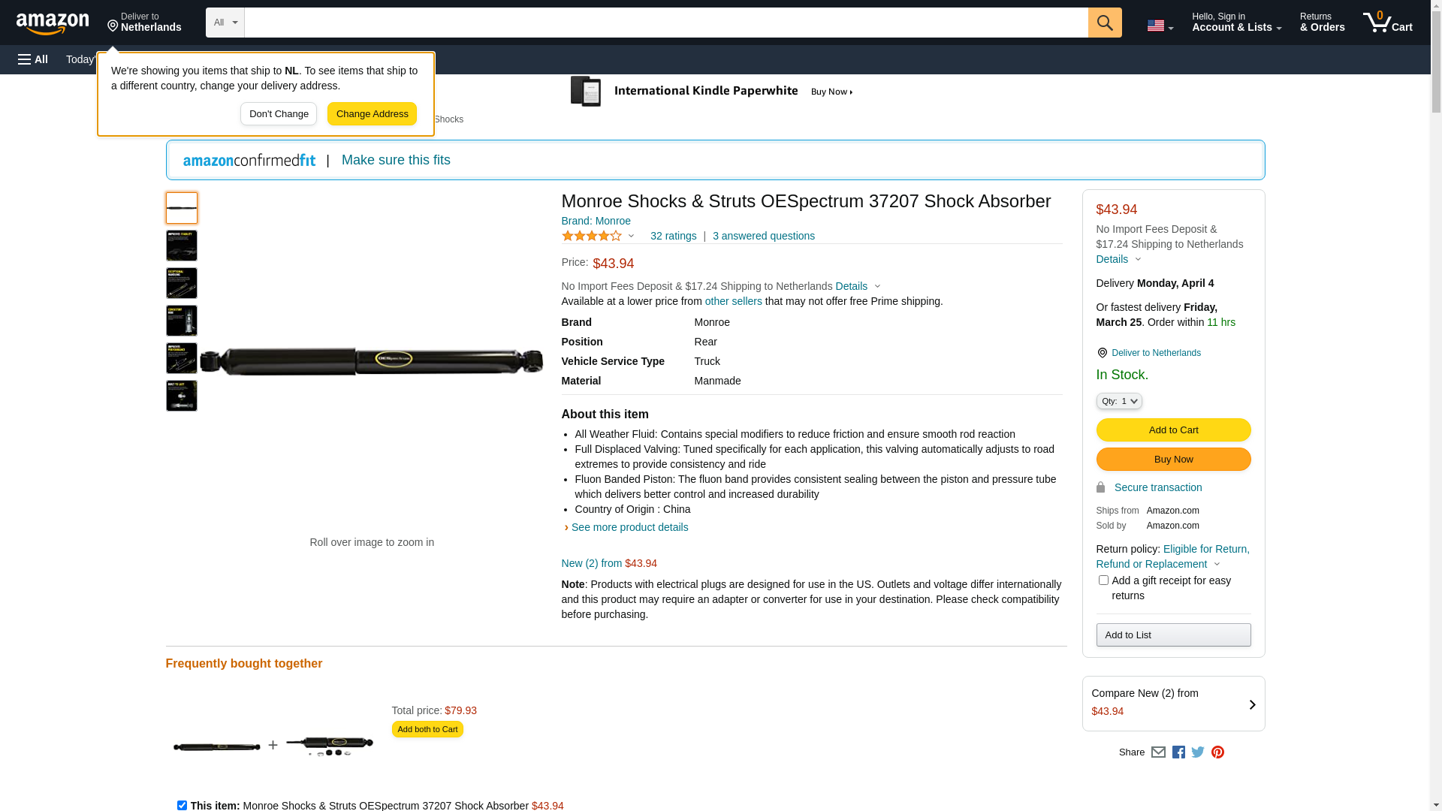Click the magnifying glass search button
1442x811 pixels.
(x=1104, y=23)
